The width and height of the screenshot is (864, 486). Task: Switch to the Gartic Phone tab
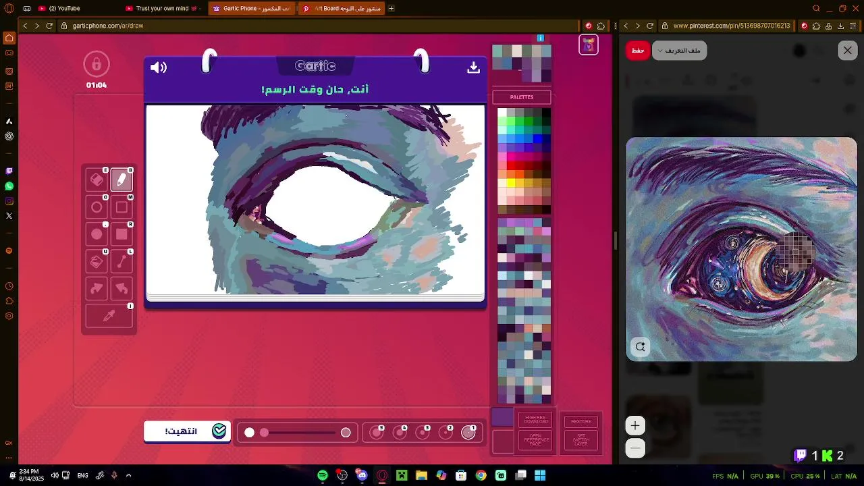point(252,9)
